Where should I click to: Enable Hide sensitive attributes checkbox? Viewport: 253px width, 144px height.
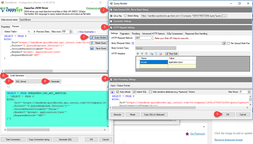150,92
